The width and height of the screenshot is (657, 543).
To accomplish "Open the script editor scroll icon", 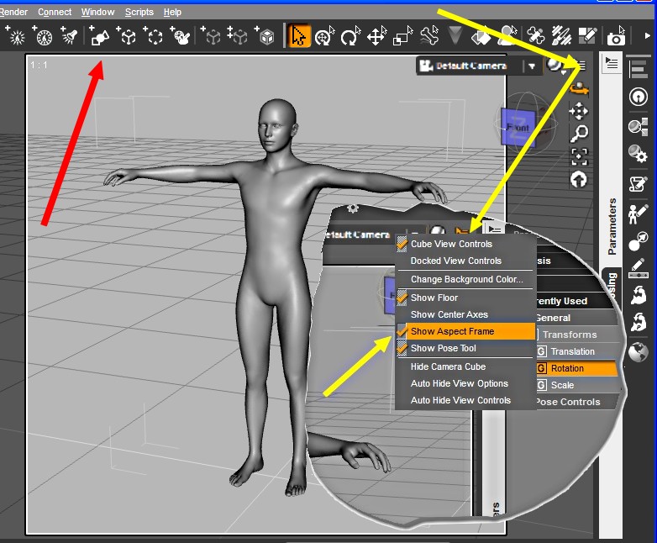I will pyautogui.click(x=638, y=183).
